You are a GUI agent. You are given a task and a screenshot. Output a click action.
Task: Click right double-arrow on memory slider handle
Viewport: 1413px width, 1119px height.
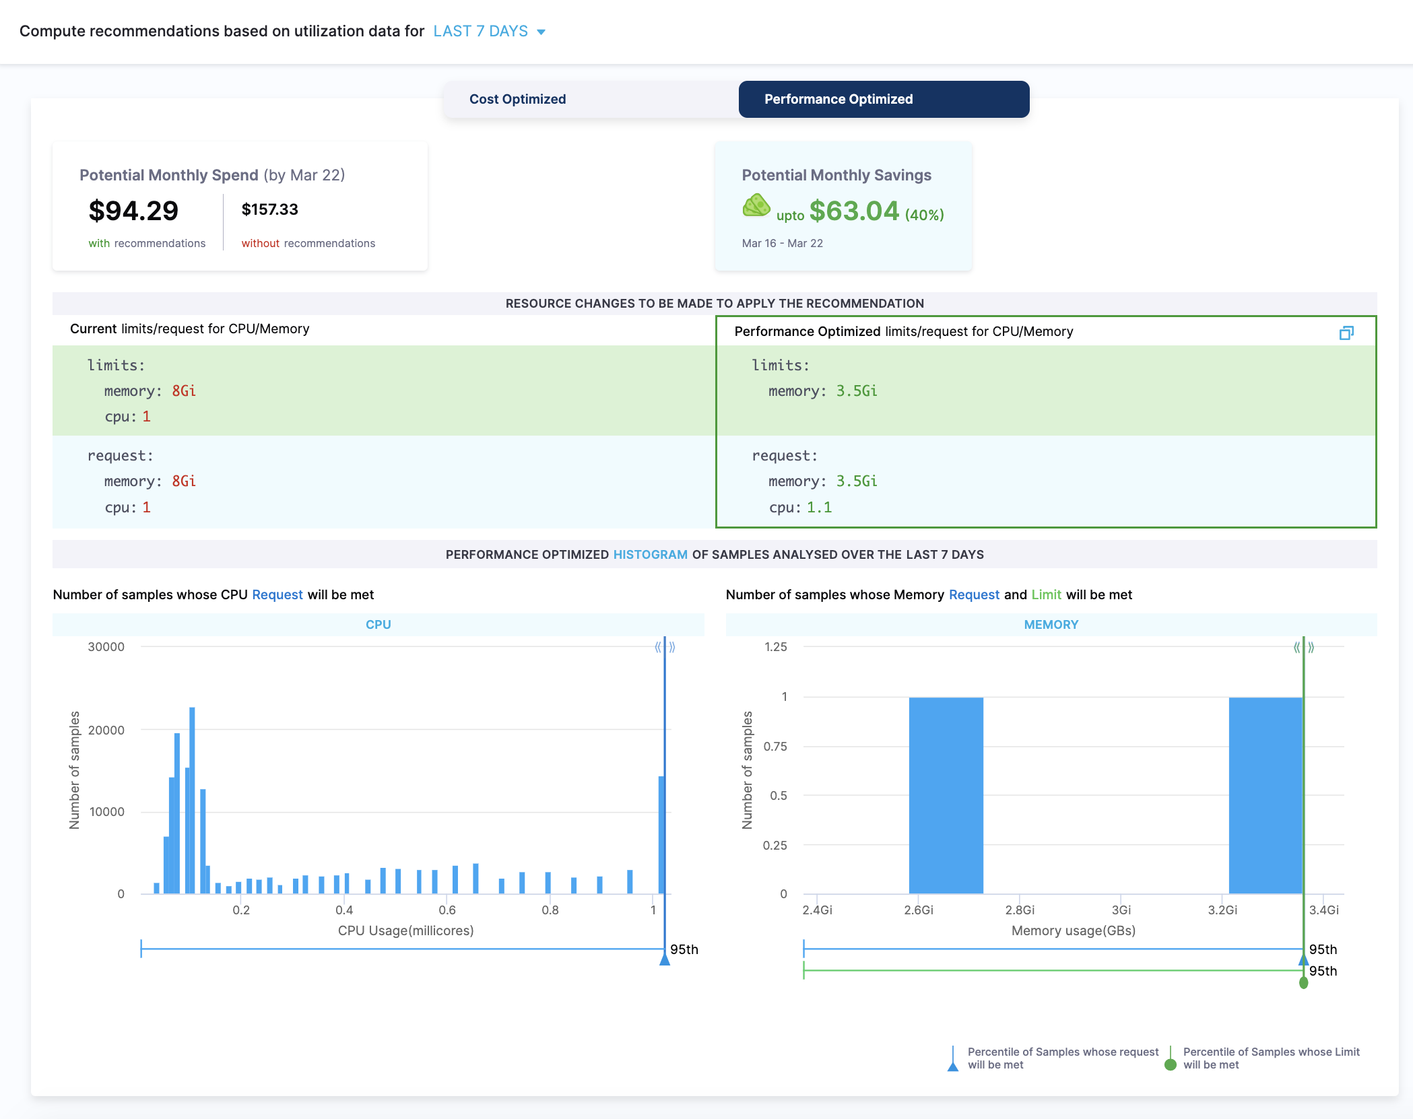point(1311,647)
